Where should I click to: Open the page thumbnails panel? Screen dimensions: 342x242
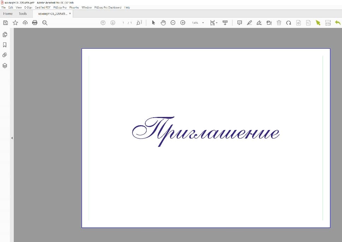5,35
